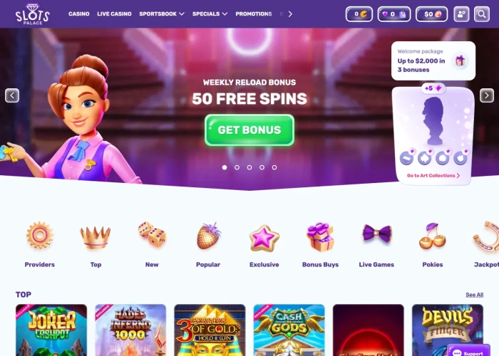Open the Live Games bow-tie category
The height and width of the screenshot is (356, 499).
point(376,244)
